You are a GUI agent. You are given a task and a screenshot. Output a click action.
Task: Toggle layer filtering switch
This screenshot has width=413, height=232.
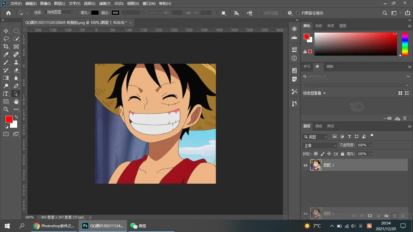click(372, 136)
